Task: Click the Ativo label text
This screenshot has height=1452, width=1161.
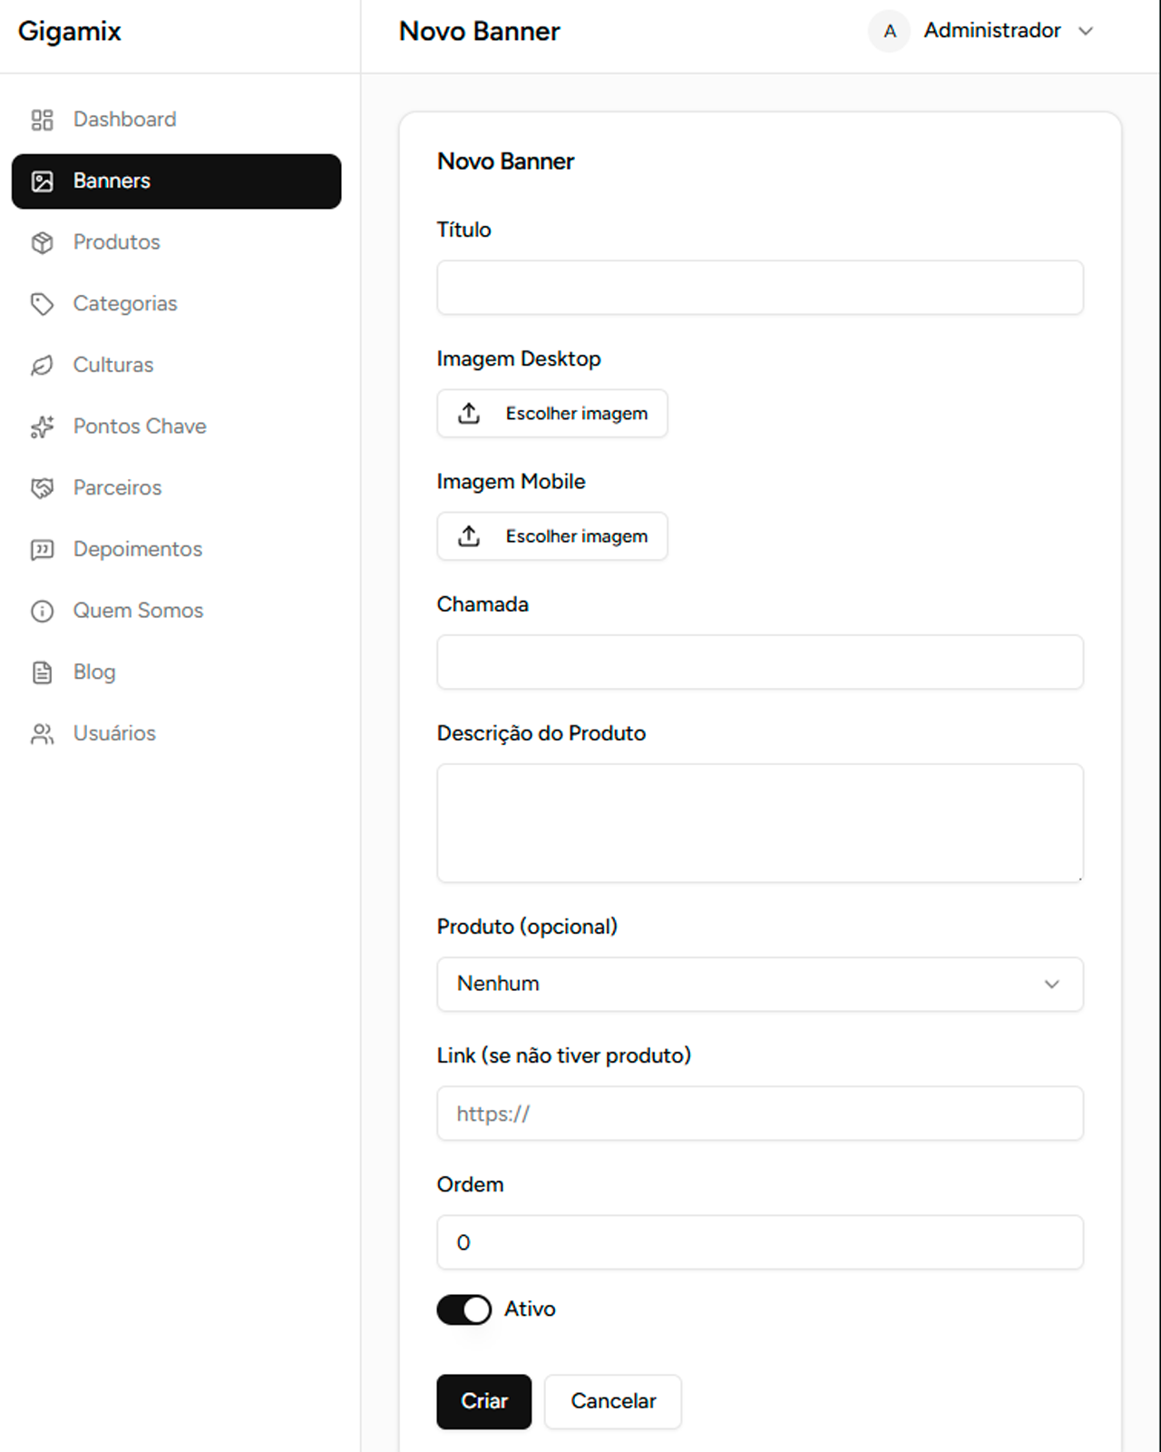Action: point(530,1310)
